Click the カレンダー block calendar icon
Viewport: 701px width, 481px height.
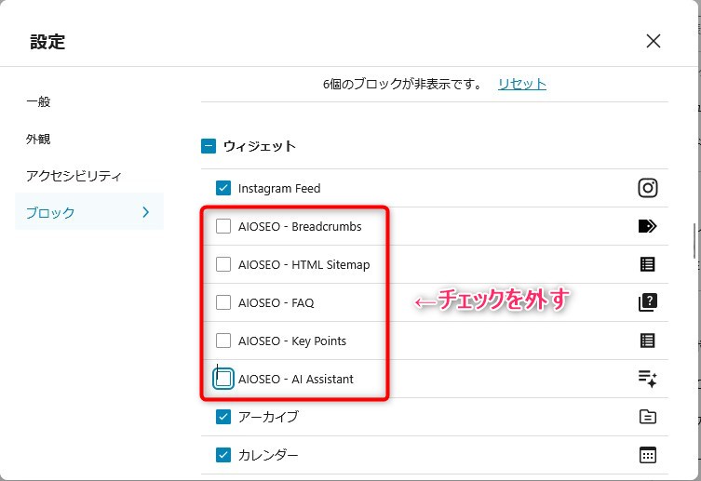tap(647, 455)
